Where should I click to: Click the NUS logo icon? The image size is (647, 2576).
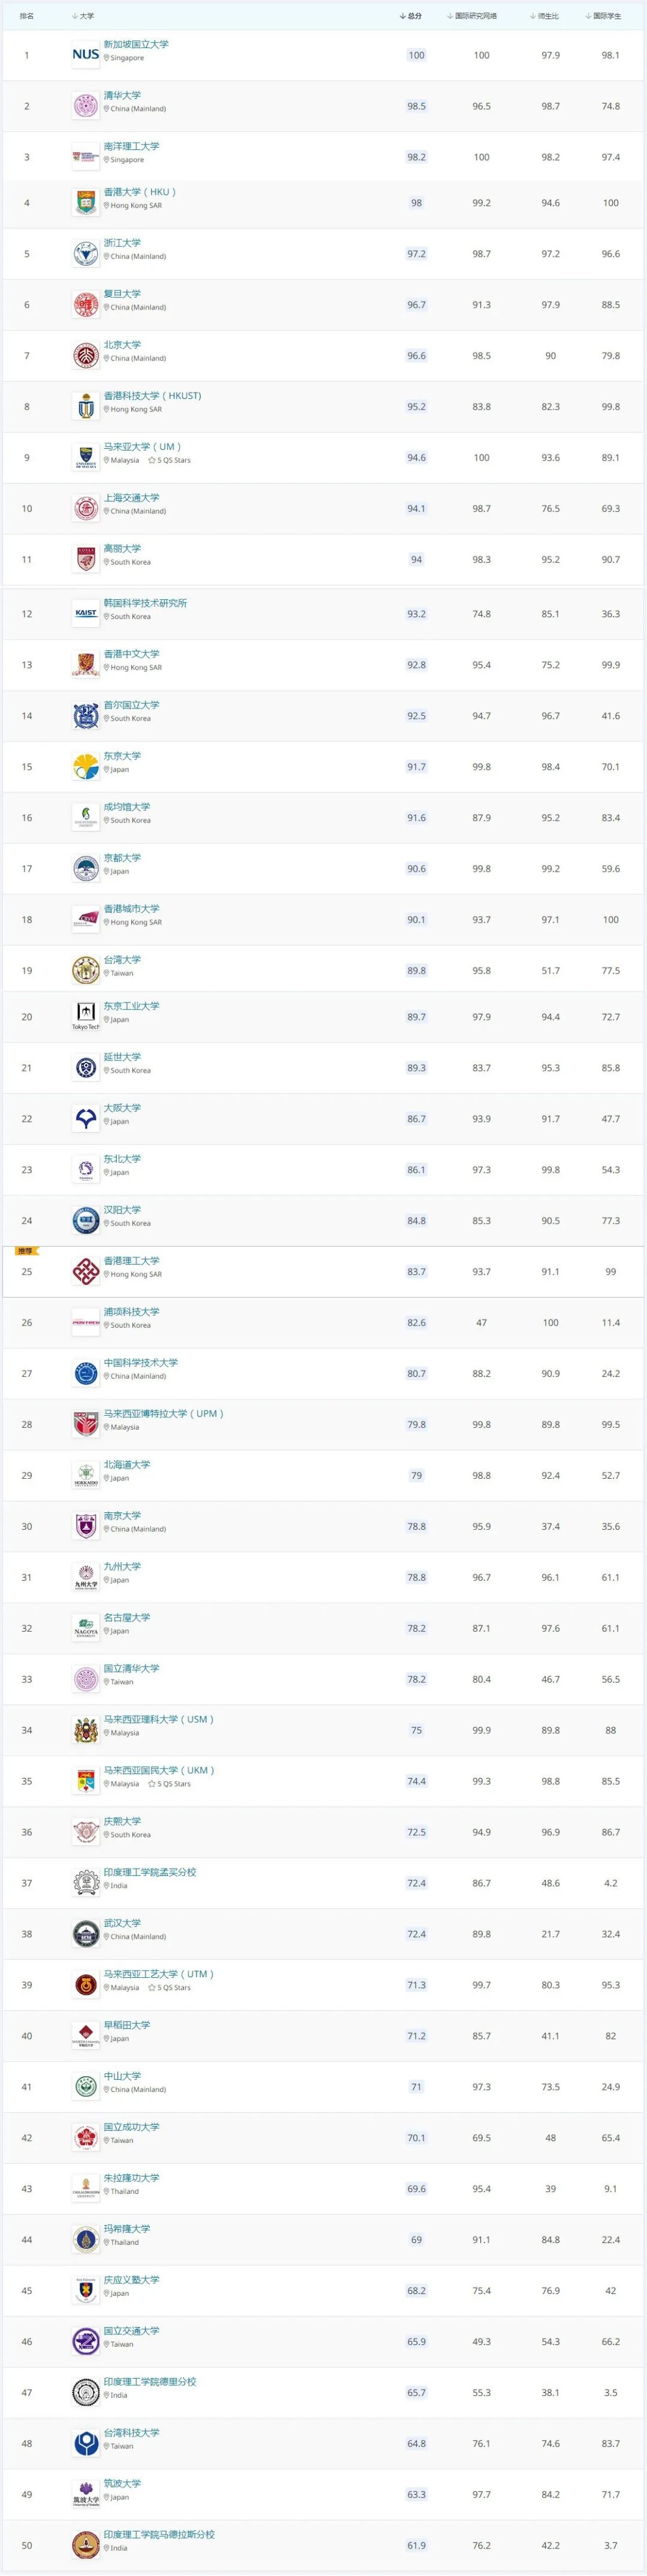(86, 54)
